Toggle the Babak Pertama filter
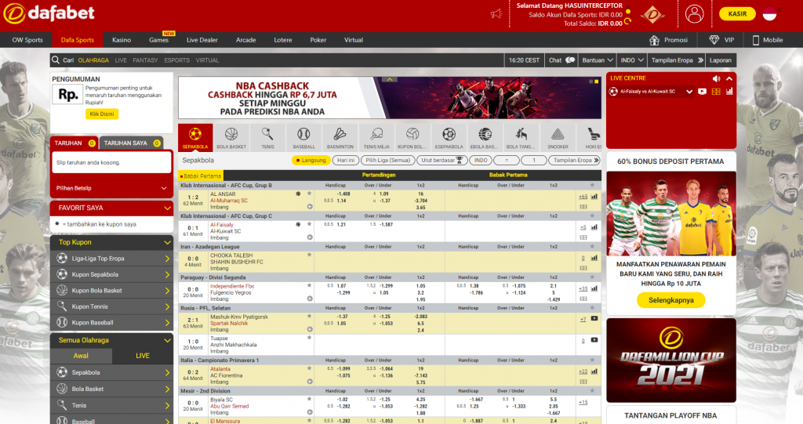This screenshot has width=803, height=424. pos(200,176)
